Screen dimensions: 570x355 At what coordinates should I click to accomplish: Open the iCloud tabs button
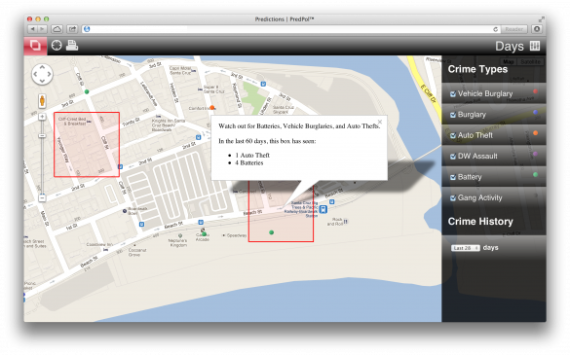(57, 29)
